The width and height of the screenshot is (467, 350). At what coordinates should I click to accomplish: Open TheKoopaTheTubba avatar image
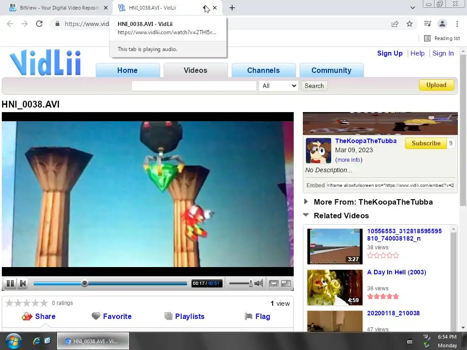click(318, 150)
